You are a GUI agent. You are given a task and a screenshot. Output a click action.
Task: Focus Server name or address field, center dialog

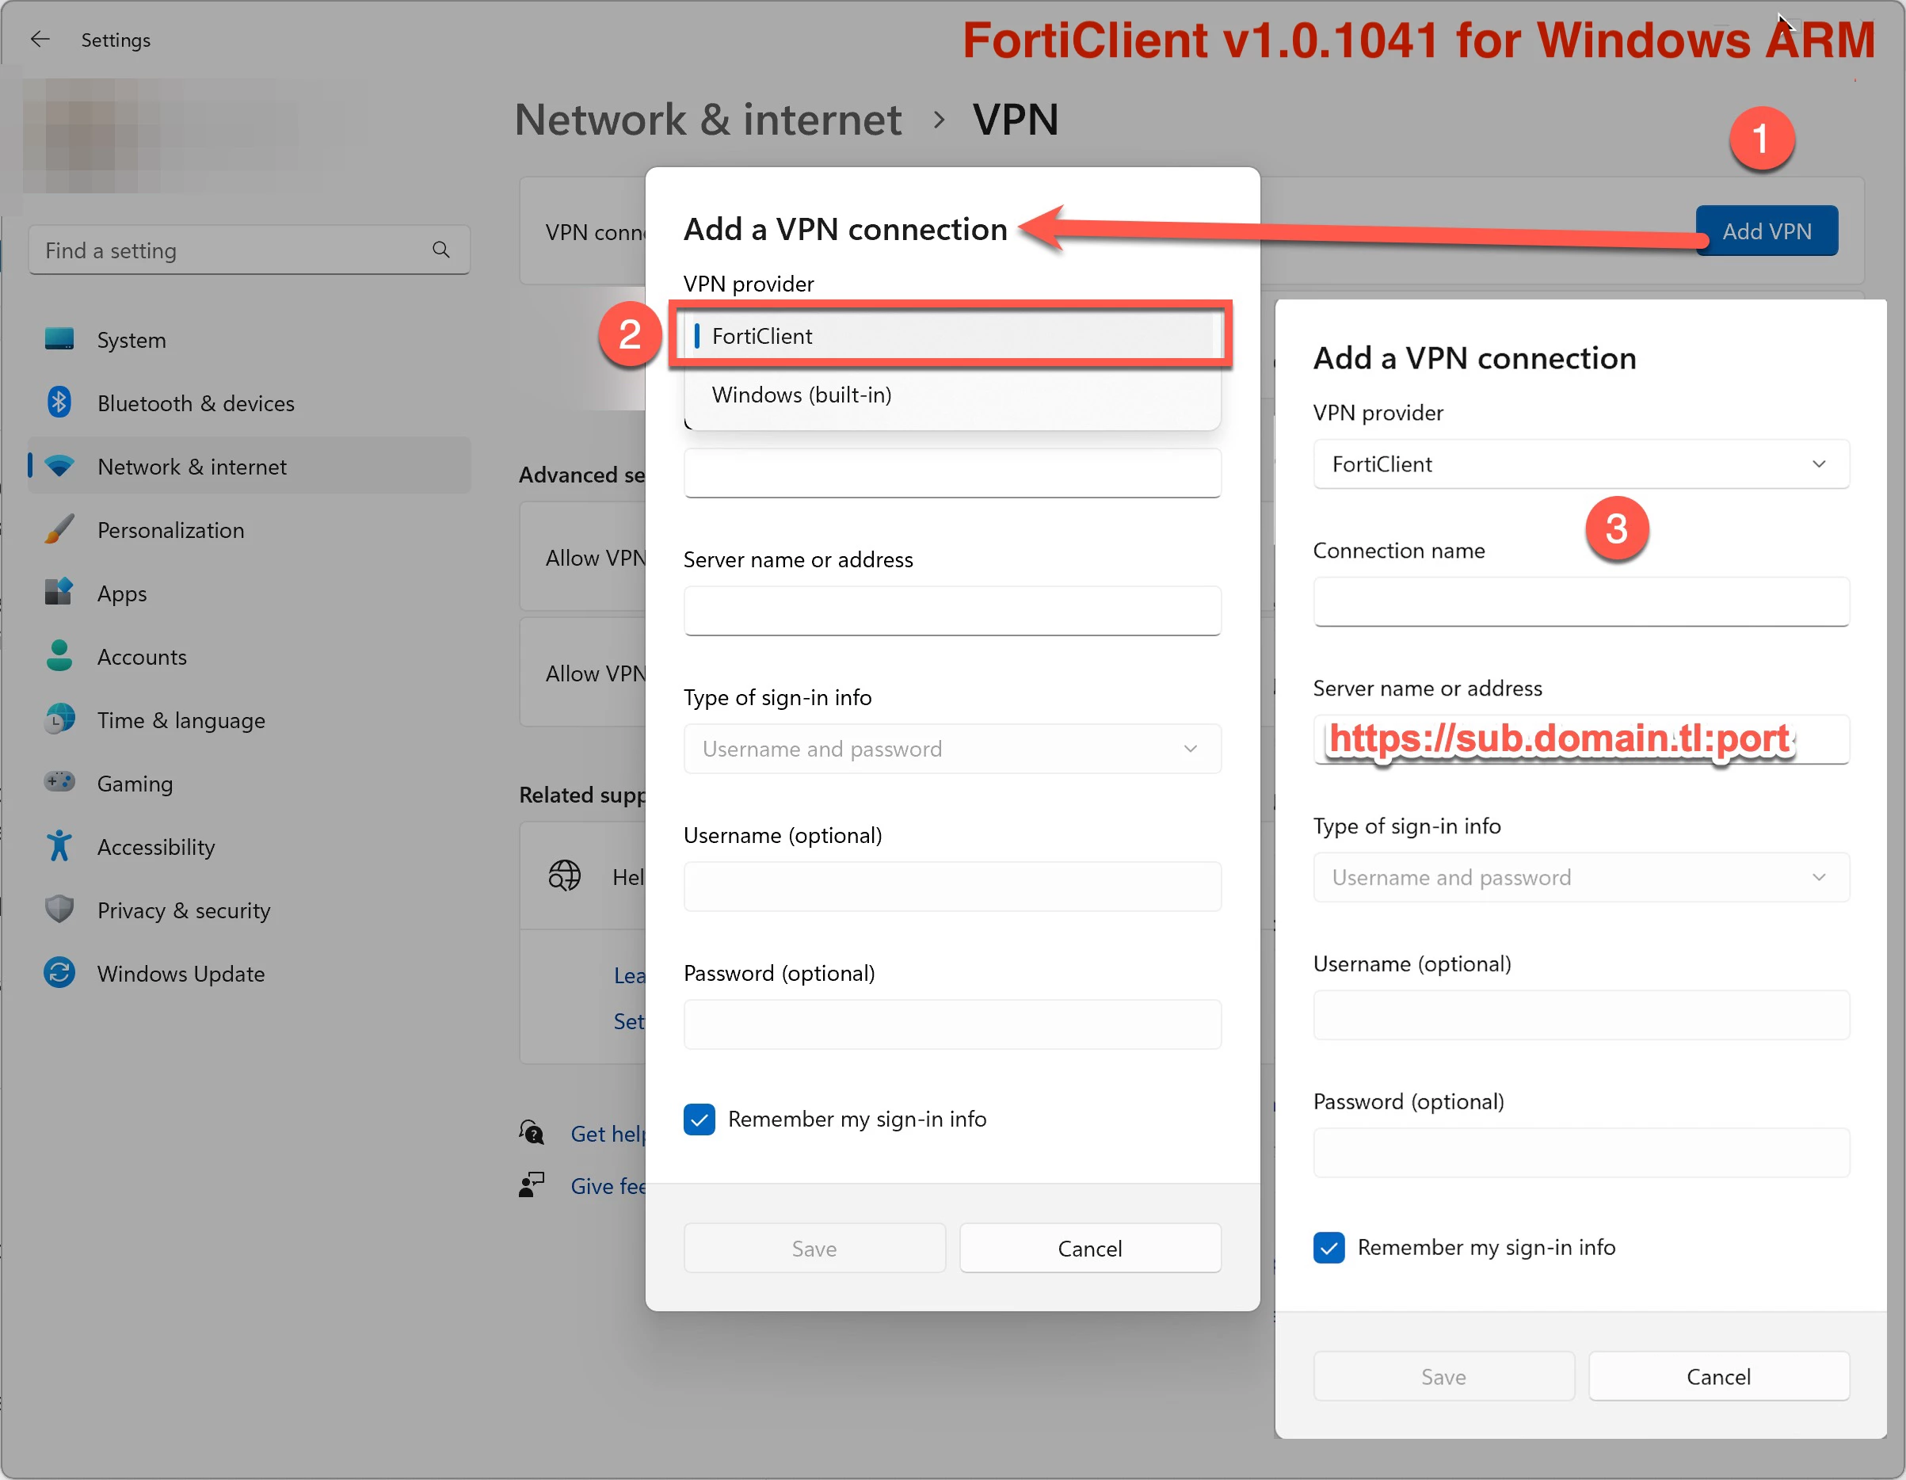click(953, 611)
